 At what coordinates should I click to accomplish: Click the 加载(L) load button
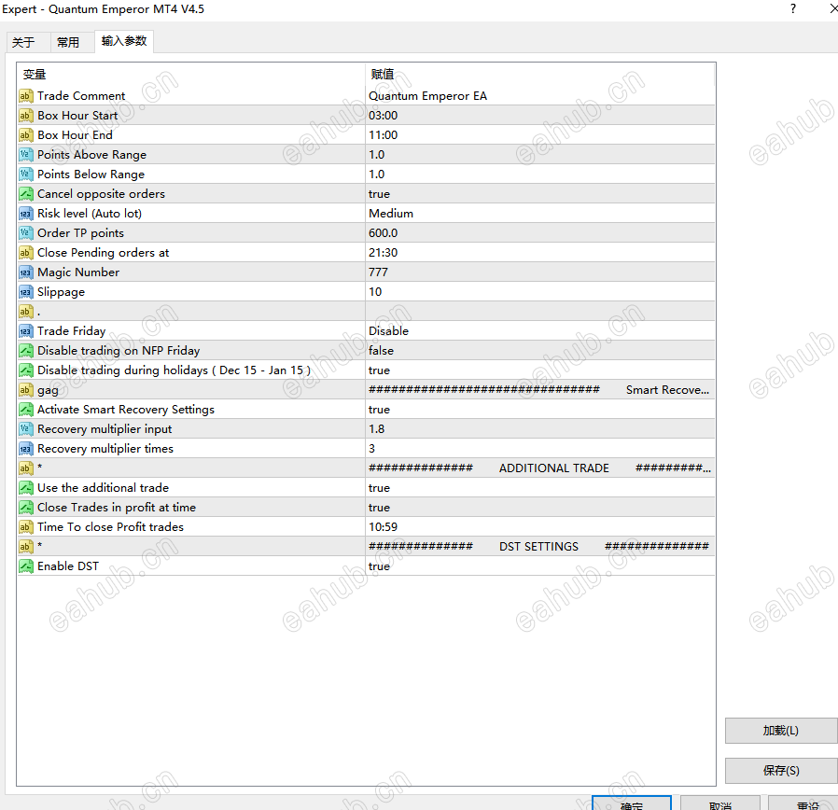781,731
